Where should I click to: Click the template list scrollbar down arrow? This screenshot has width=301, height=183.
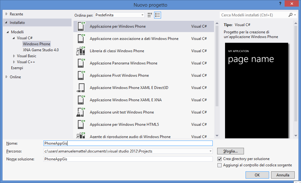point(217,136)
